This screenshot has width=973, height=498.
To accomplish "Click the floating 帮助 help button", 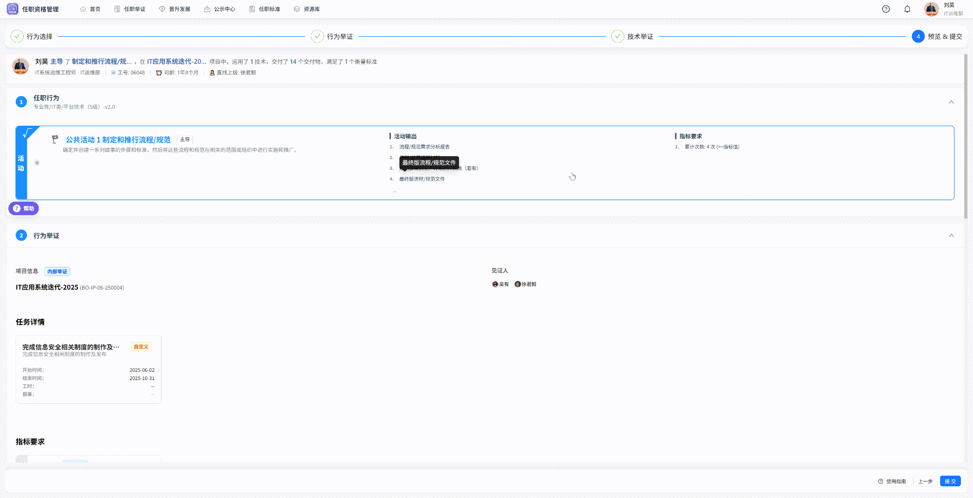I will coord(24,208).
